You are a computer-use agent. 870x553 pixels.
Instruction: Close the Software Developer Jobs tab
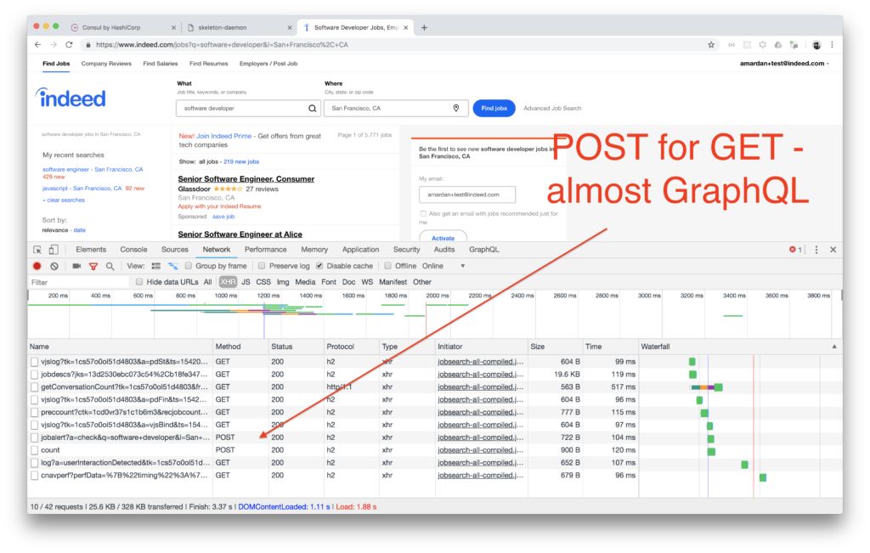405,27
